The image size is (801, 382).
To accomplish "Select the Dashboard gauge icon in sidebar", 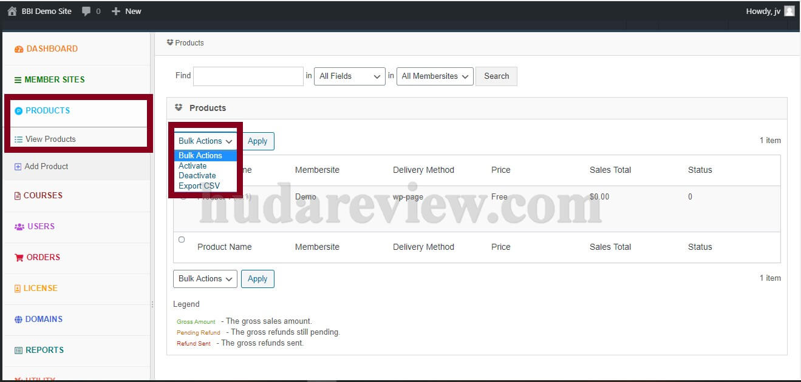I will point(18,49).
